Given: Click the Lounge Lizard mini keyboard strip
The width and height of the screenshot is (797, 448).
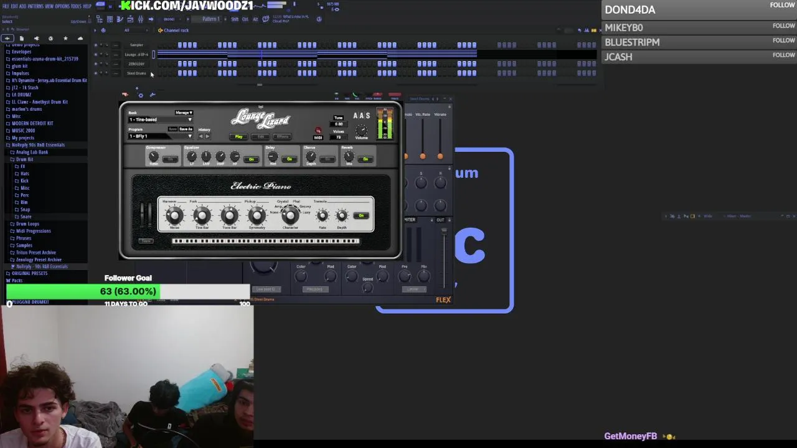Looking at the screenshot, I should pos(266,241).
